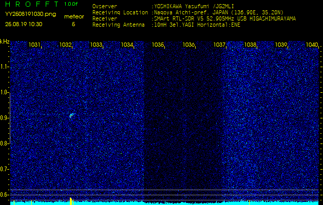Image resolution: width=323 pixels, height=205 pixels.
Task: Click time axis label 1033
Action: point(96,45)
